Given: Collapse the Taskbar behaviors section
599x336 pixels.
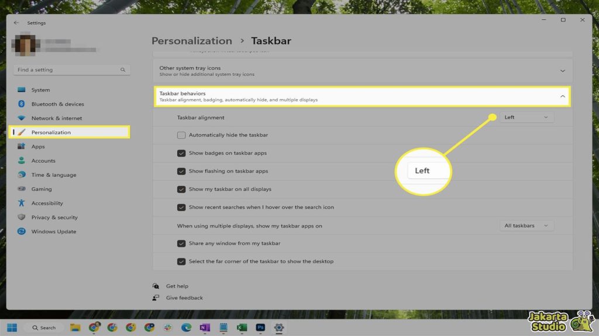Looking at the screenshot, I should point(563,96).
